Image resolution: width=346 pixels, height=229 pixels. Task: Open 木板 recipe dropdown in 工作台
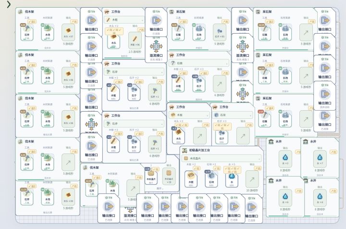coord(189,115)
